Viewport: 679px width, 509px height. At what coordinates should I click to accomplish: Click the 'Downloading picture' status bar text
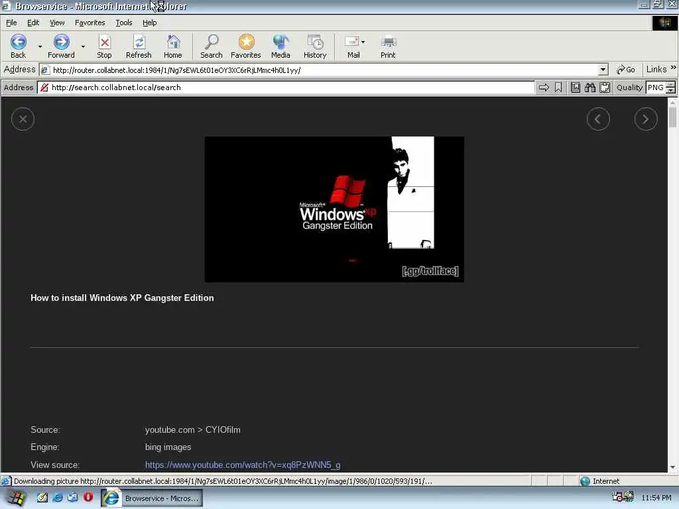tap(223, 481)
